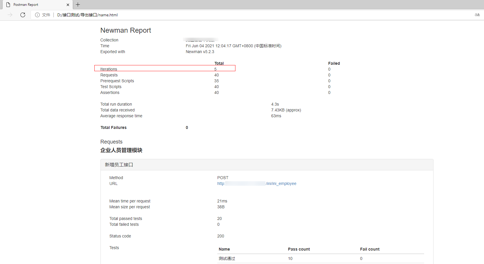
Task: Click the mean time value 21ms
Action: click(x=222, y=201)
